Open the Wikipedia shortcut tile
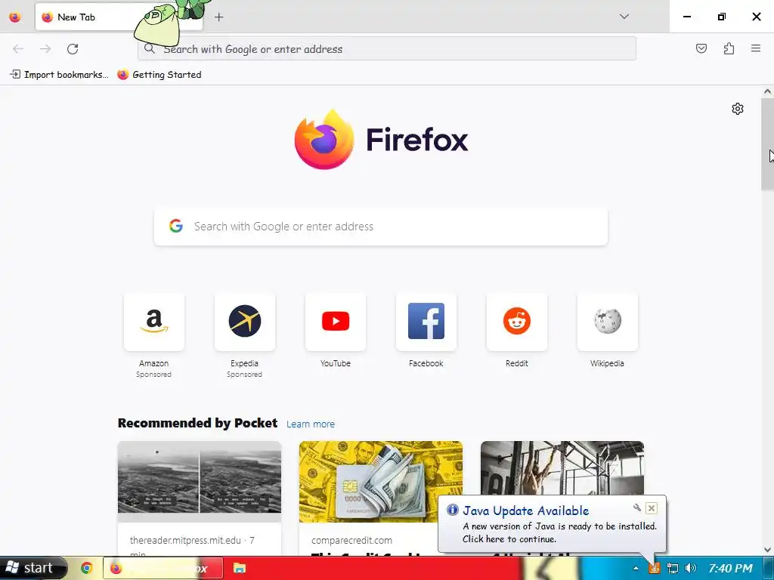 [x=607, y=322]
